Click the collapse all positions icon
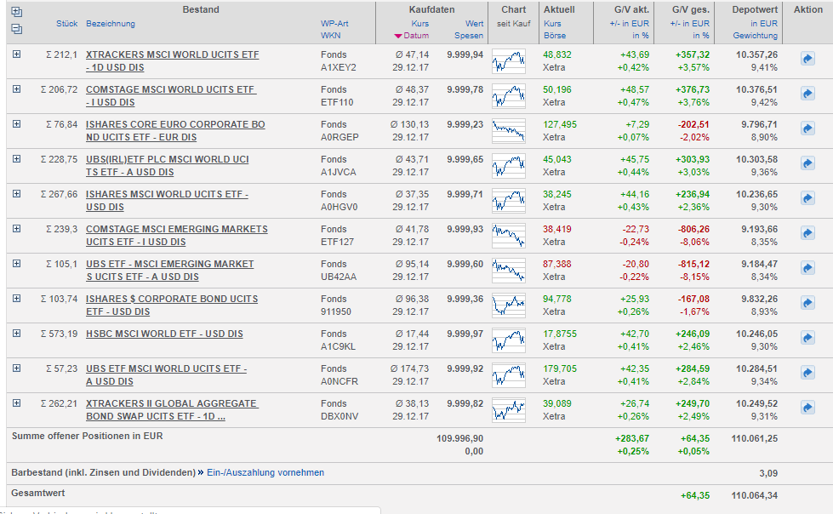Viewport: 833px width, 514px height. pyautogui.click(x=16, y=28)
